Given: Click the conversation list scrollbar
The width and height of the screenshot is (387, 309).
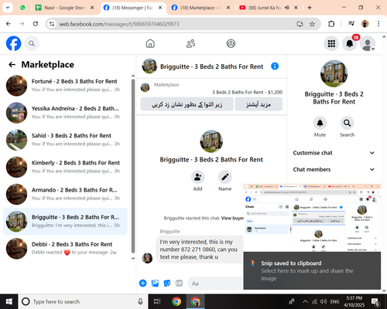Looking at the screenshot, I should (133, 166).
